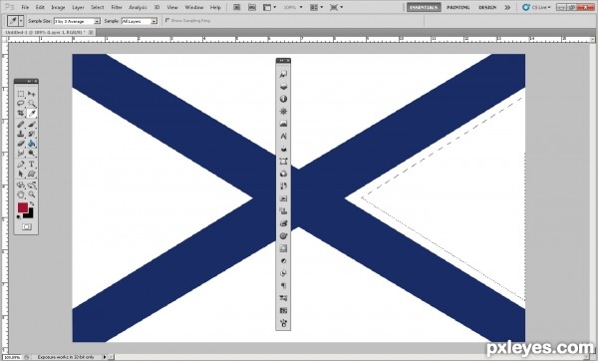Select the Crop tool
598x361 pixels.
(x=21, y=114)
